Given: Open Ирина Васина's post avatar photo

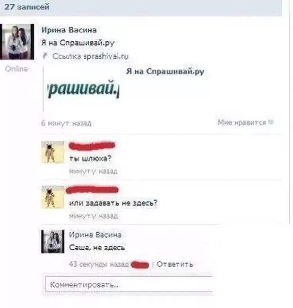Looking at the screenshot, I should (17, 42).
